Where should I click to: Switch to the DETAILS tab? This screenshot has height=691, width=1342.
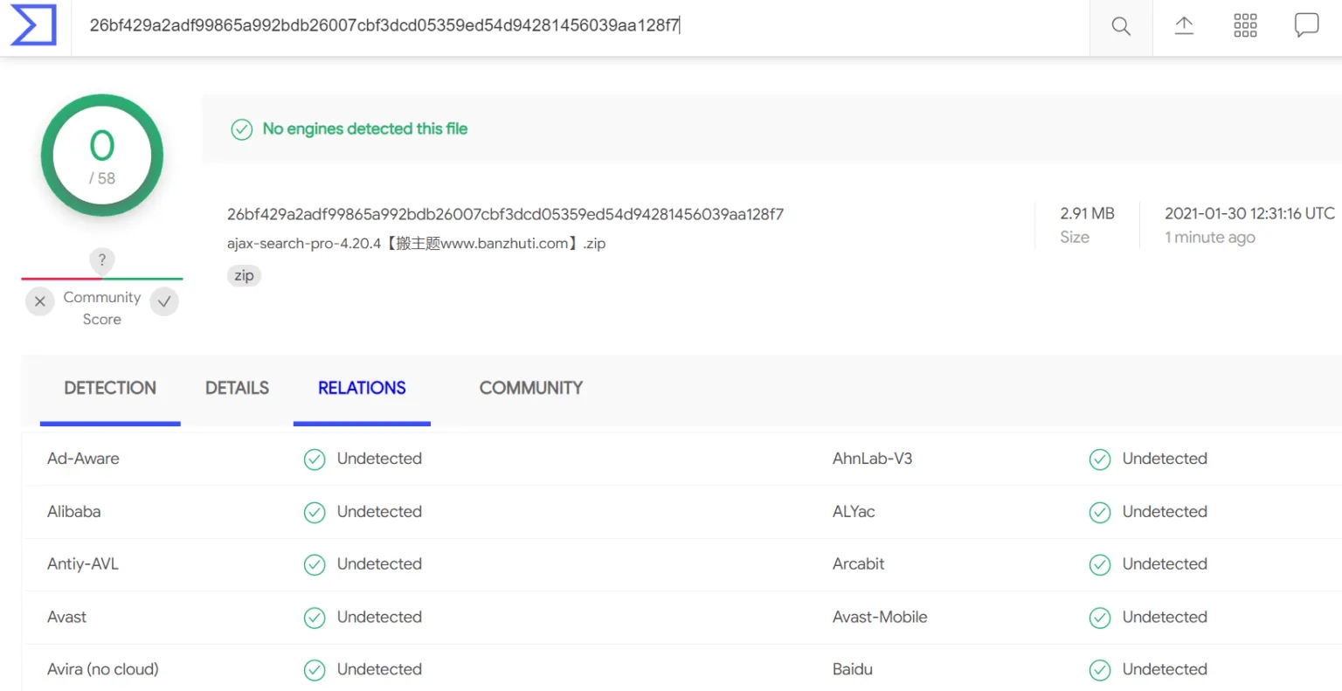pyautogui.click(x=237, y=388)
